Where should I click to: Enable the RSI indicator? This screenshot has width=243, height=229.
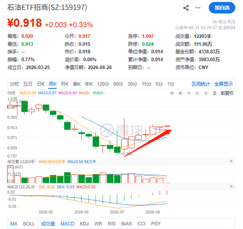click(x=111, y=224)
